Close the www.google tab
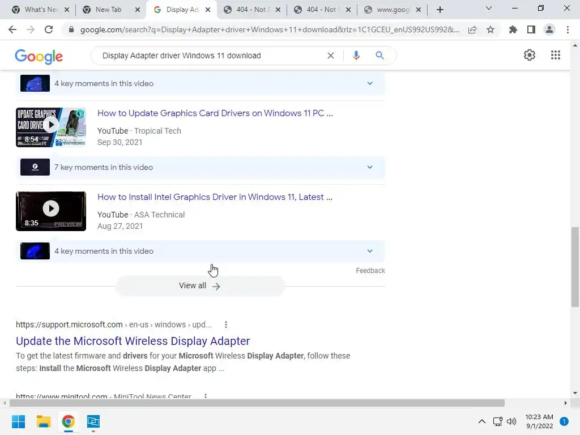Screen dimensions: 580x435 click(x=419, y=10)
